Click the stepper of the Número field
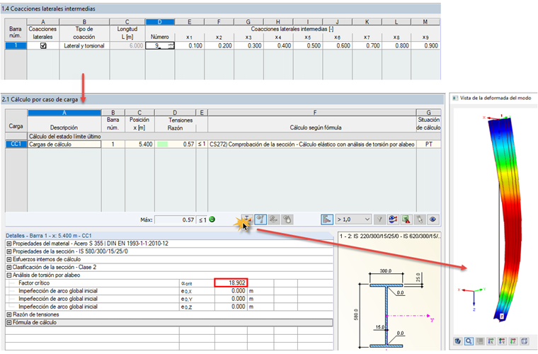Image resolution: width=538 pixels, height=354 pixels. tap(171, 45)
